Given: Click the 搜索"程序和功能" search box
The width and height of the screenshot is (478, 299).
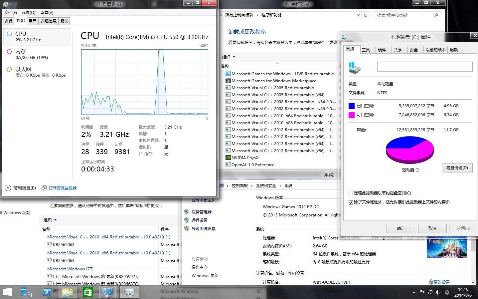Looking at the screenshot, I should point(407,15).
